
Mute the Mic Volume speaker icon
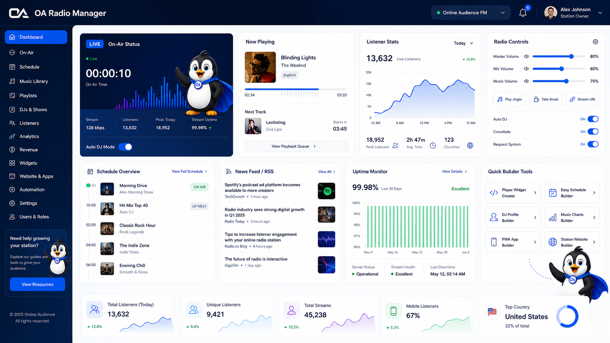coord(526,69)
